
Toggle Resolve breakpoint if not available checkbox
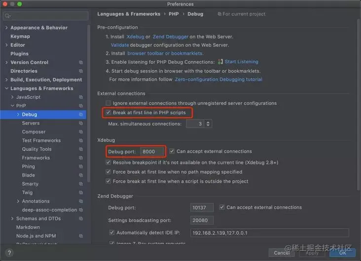pyautogui.click(x=108, y=163)
